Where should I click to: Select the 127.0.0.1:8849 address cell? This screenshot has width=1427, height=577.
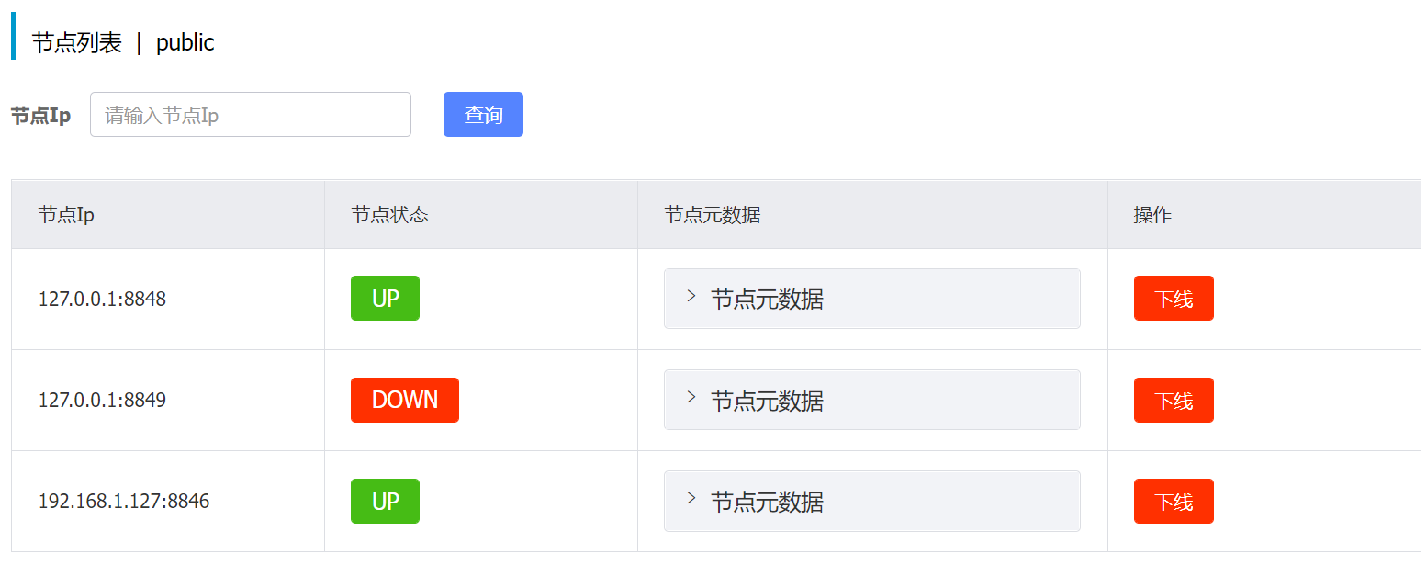pyautogui.click(x=102, y=401)
